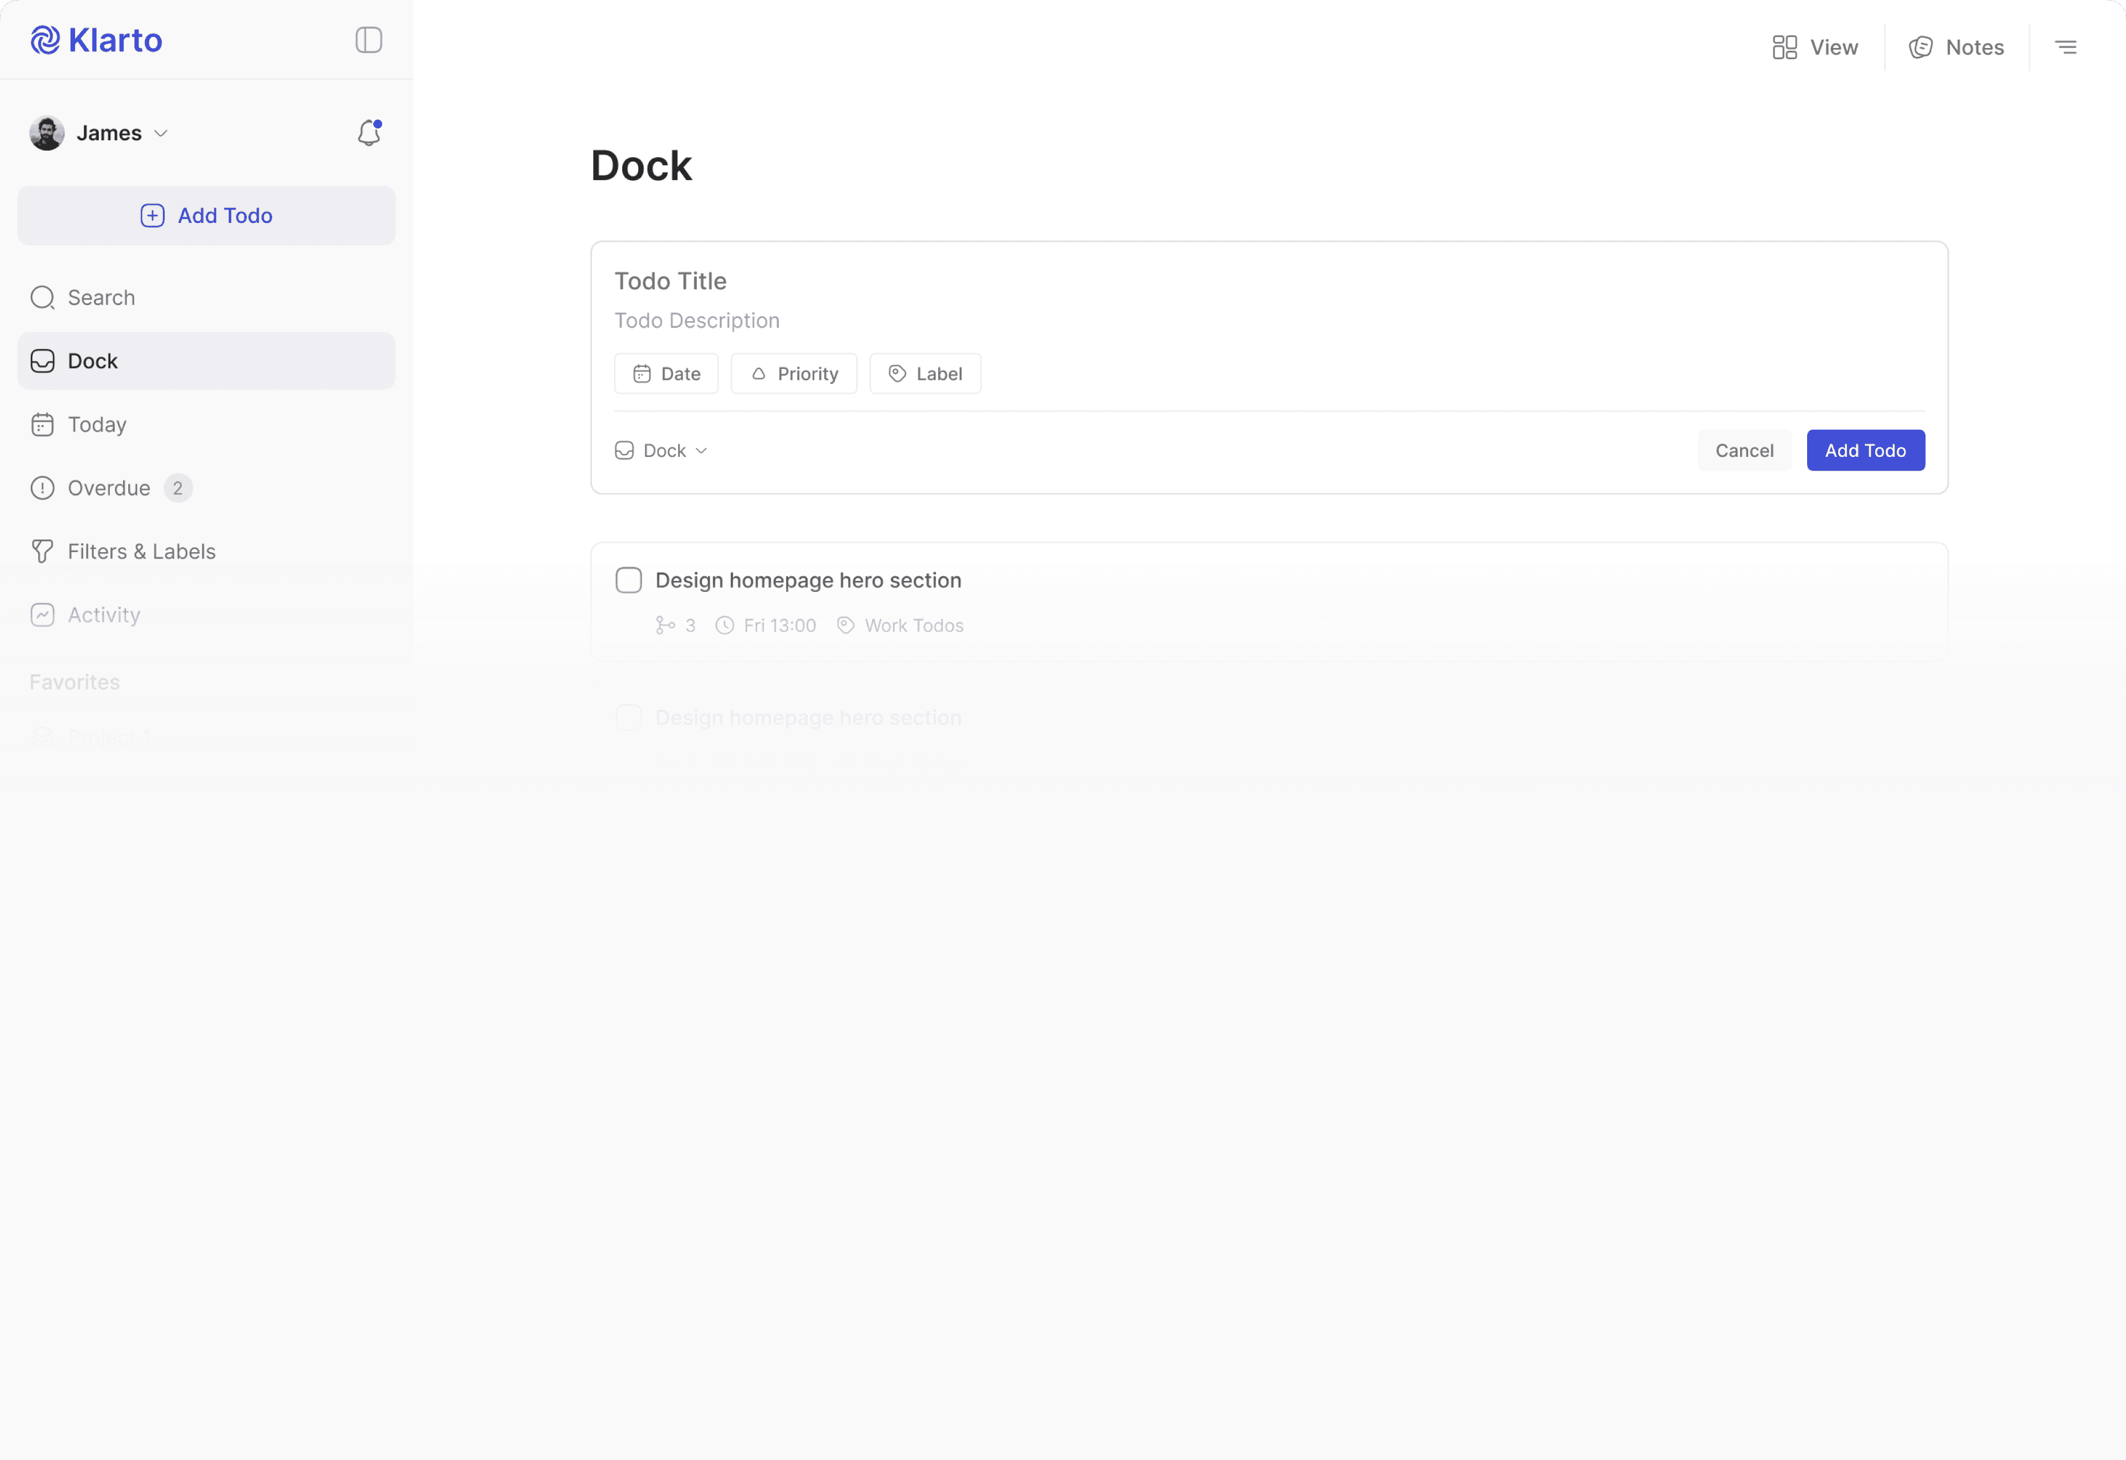The width and height of the screenshot is (2126, 1460).
Task: Open the Notes panel
Action: coord(1956,47)
